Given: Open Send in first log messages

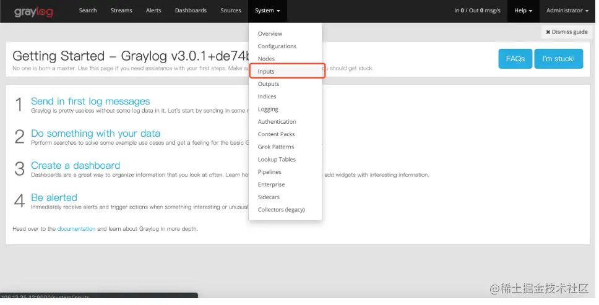Looking at the screenshot, I should [90, 101].
